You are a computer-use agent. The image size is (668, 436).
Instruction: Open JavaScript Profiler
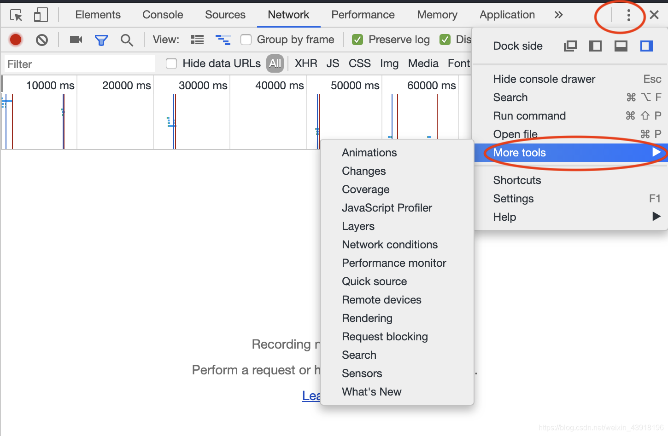397,208
